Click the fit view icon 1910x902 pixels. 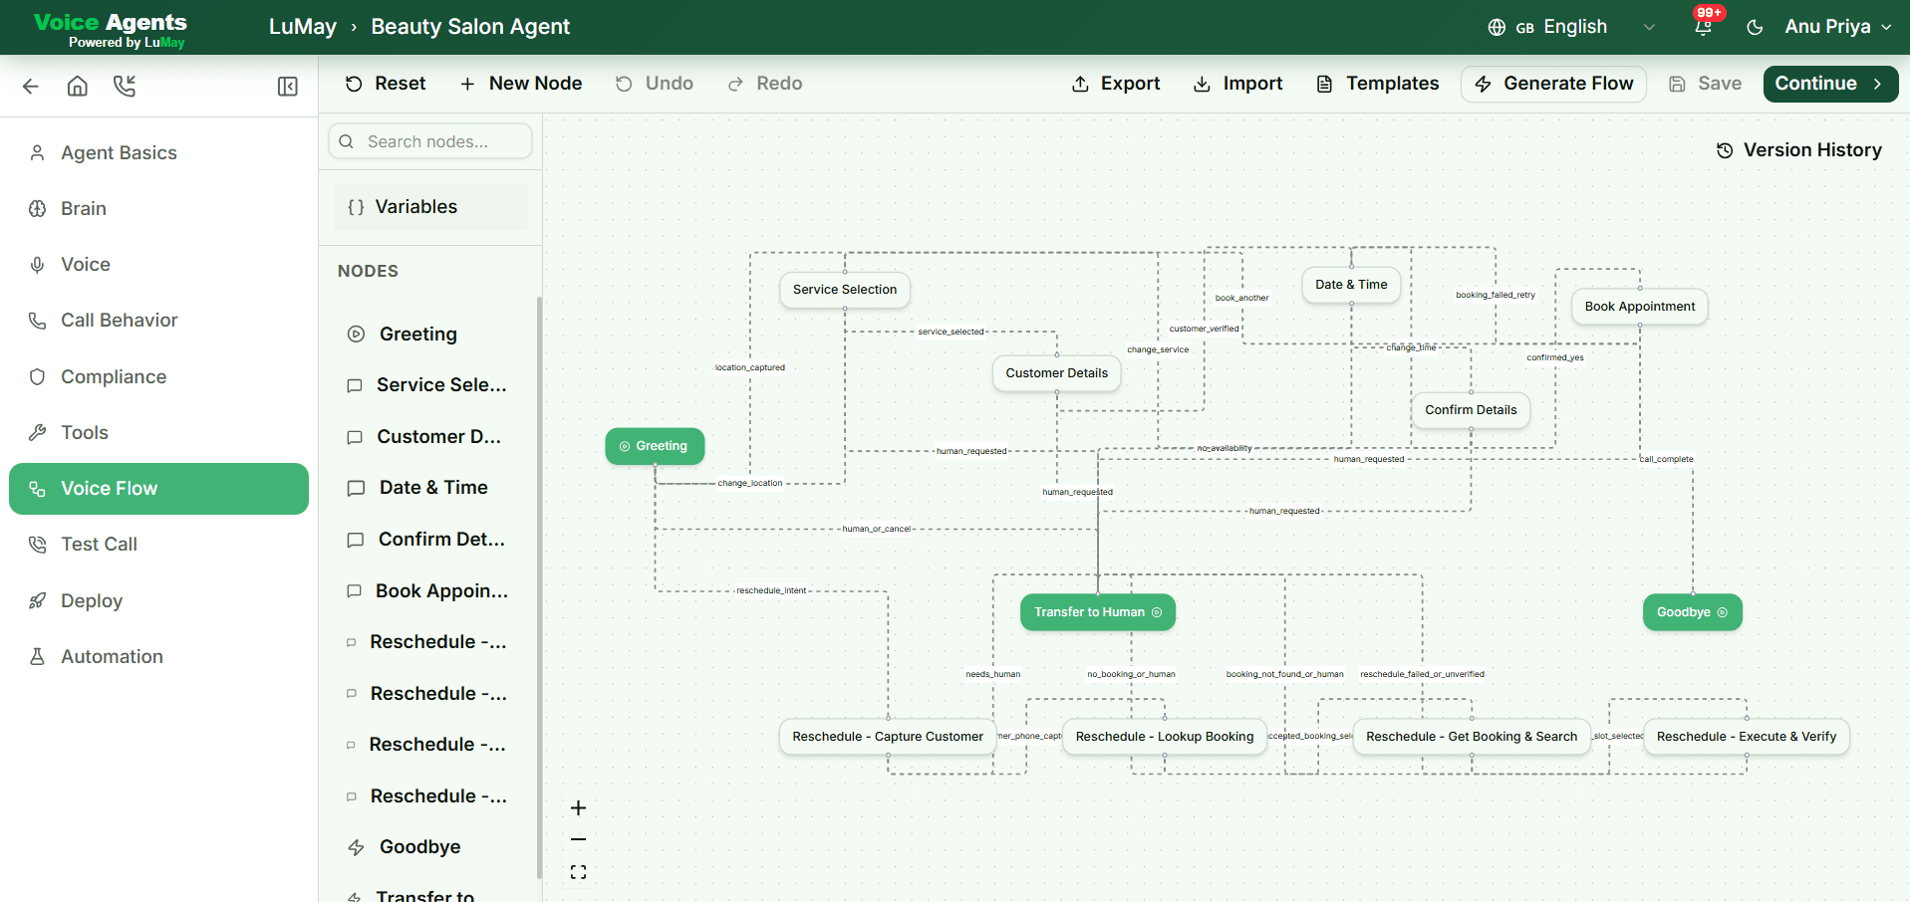coord(578,872)
